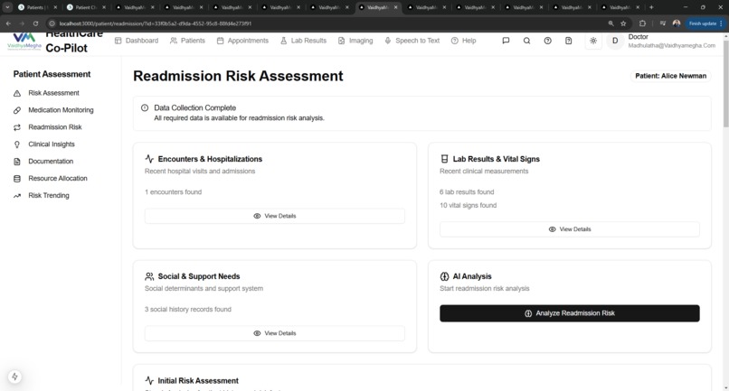Open the Imaging section
Image resolution: width=729 pixels, height=391 pixels.
[x=355, y=41]
